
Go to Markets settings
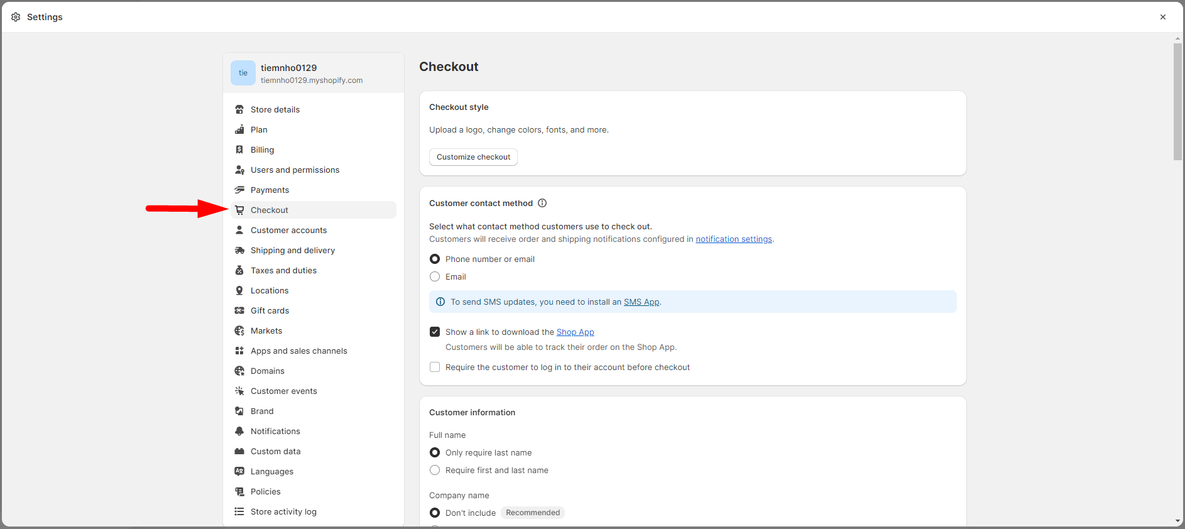[x=314, y=330]
